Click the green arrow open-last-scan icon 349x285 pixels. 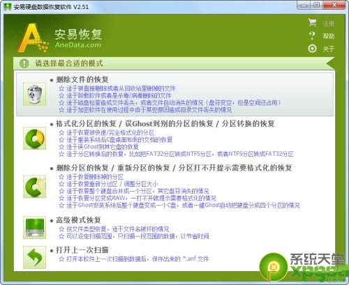point(34,257)
